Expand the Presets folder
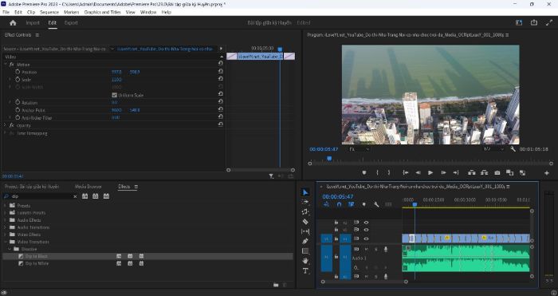 pos(5,206)
